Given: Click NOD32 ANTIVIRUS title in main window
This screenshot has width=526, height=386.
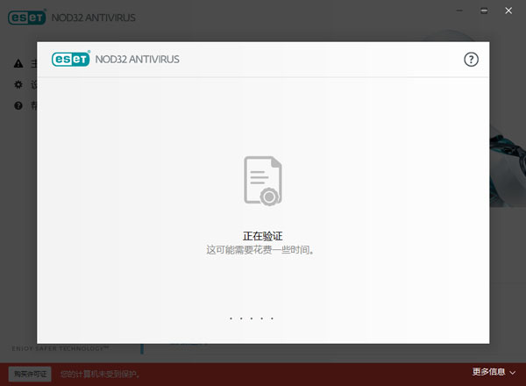Looking at the screenshot, I should coord(90,18).
